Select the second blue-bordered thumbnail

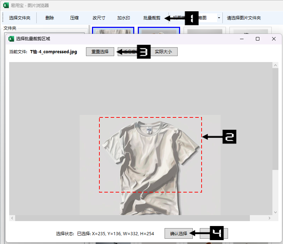[x=159, y=31]
